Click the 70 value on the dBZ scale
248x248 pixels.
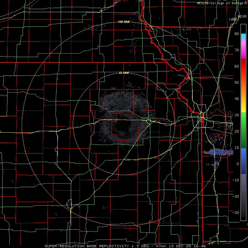(x=237, y=50)
